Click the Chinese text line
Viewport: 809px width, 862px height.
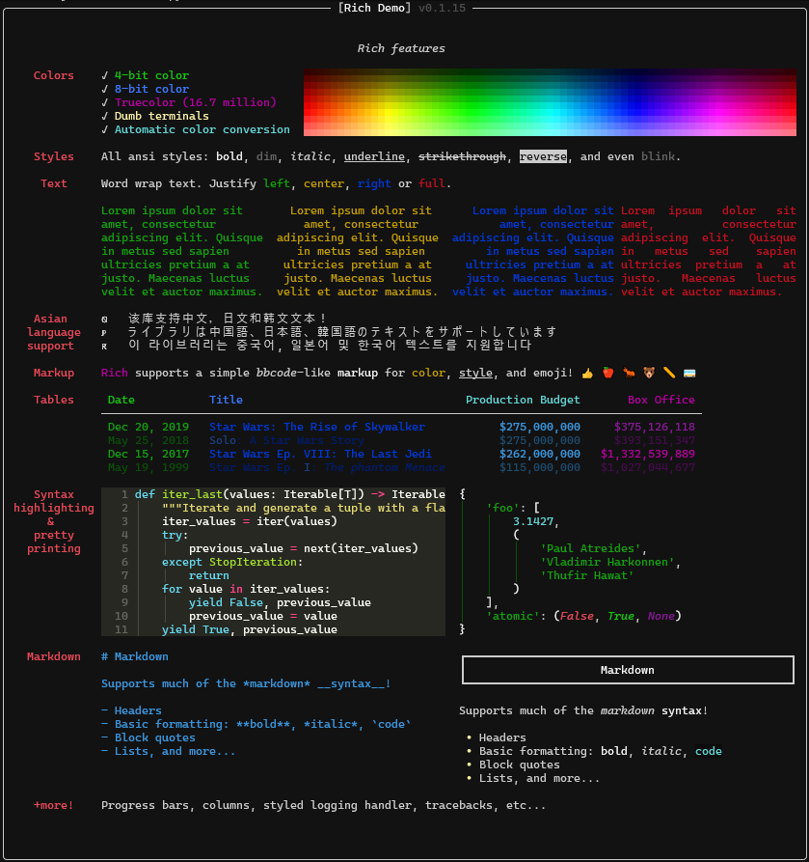click(x=228, y=319)
